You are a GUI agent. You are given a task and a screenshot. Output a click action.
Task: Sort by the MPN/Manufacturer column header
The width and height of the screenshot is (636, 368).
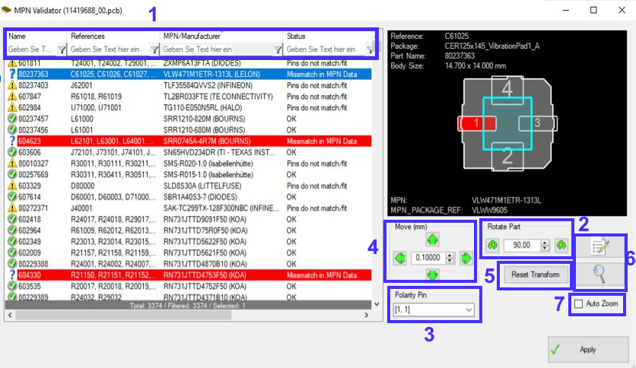pos(221,36)
